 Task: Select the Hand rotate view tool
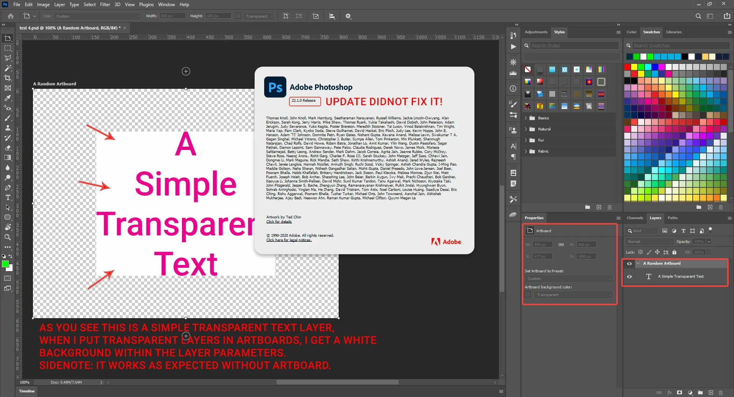pyautogui.click(x=8, y=227)
